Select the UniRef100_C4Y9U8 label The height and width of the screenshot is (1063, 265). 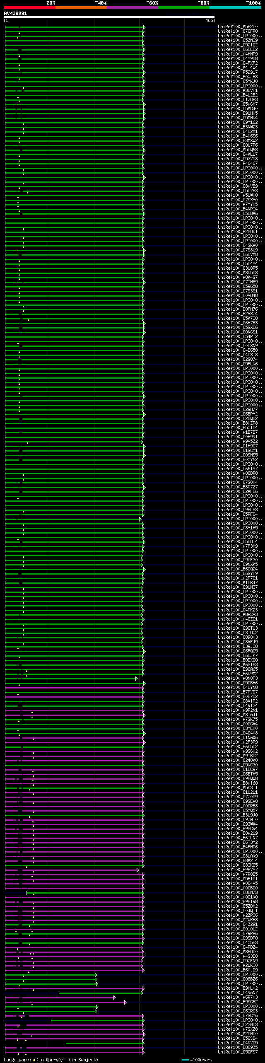click(238, 59)
